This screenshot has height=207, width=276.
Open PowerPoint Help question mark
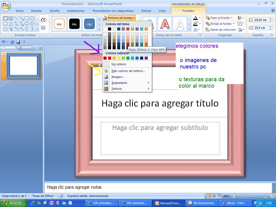click(x=273, y=11)
